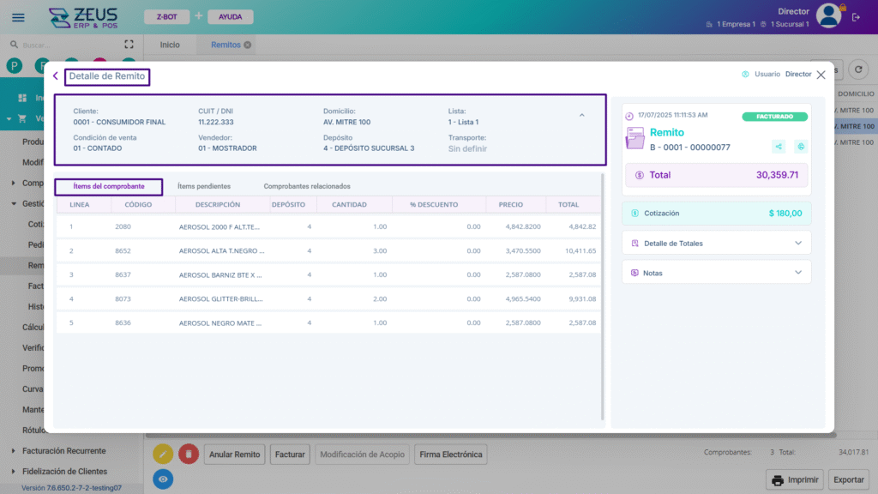Click the Cotización currency icon

[x=635, y=214]
